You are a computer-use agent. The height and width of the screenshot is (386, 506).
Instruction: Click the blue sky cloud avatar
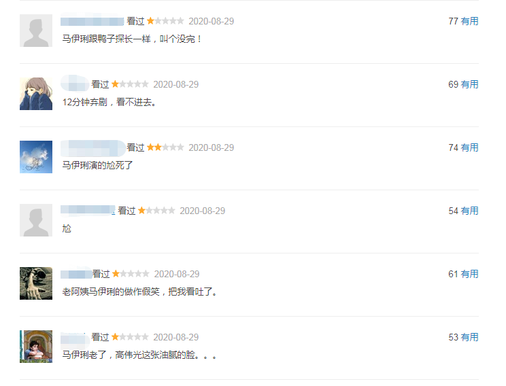36,157
